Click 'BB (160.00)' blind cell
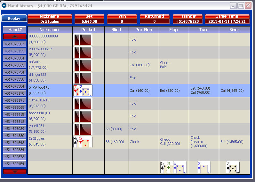The width and height of the screenshot is (255, 182). coord(115,142)
